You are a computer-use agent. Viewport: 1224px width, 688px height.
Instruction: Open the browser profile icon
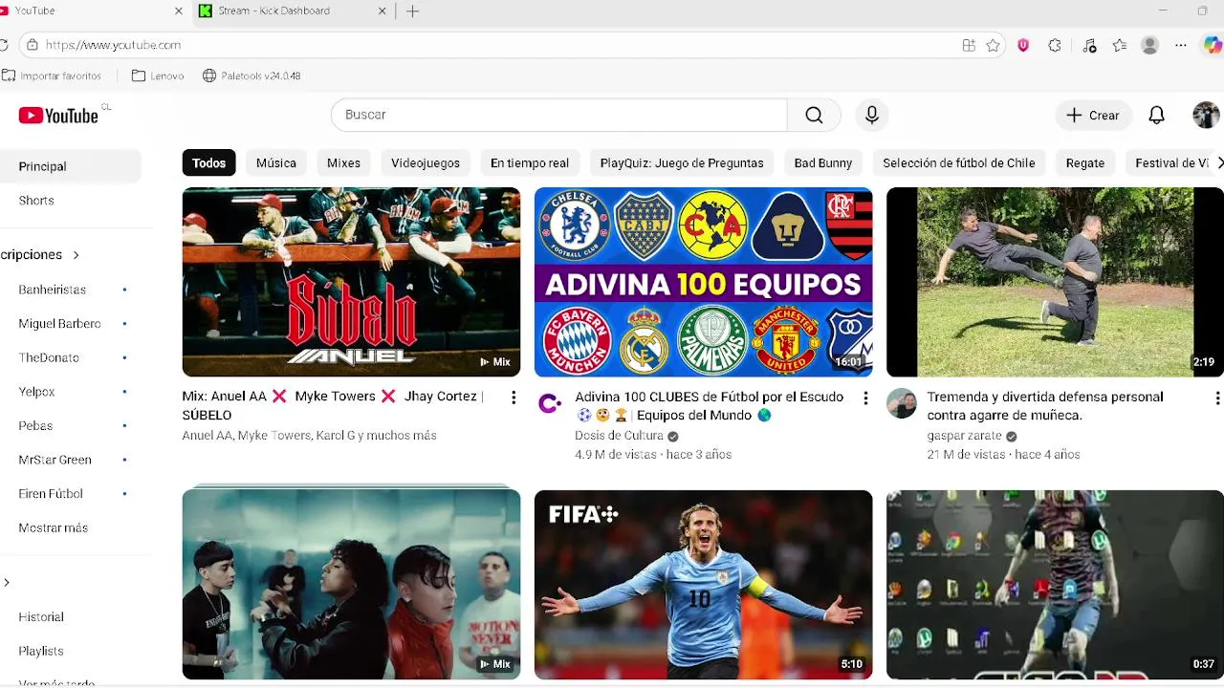tap(1150, 45)
